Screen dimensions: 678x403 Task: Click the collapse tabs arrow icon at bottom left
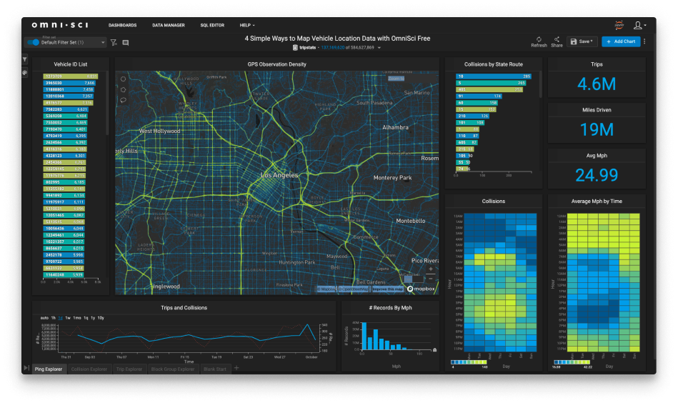[x=26, y=368]
